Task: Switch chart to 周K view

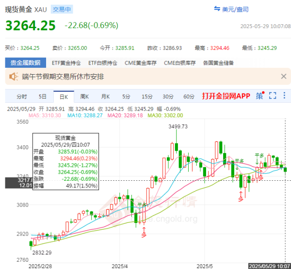Action: click(x=84, y=96)
